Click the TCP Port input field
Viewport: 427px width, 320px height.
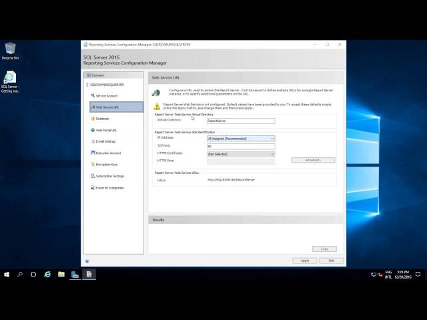pyautogui.click(x=241, y=147)
